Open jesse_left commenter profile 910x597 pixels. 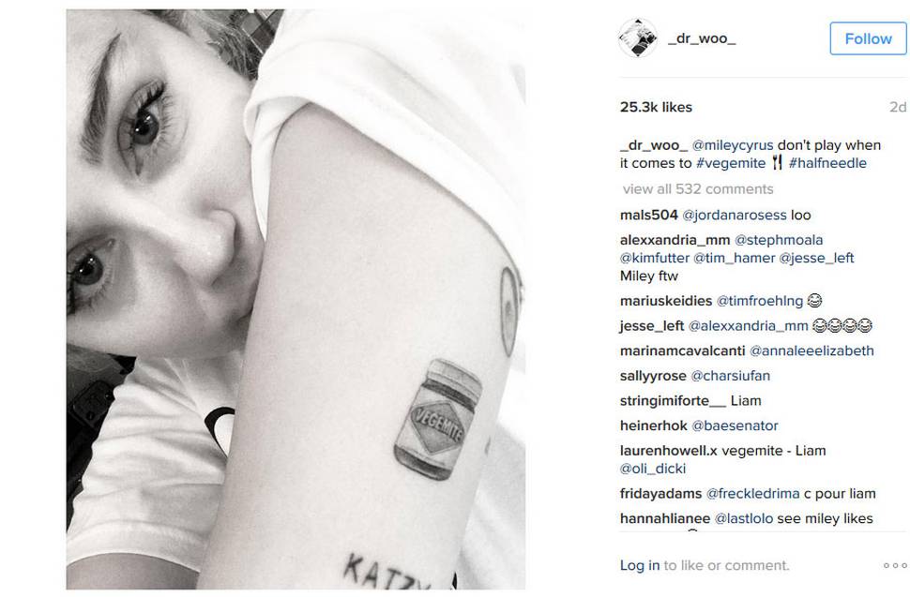point(652,326)
